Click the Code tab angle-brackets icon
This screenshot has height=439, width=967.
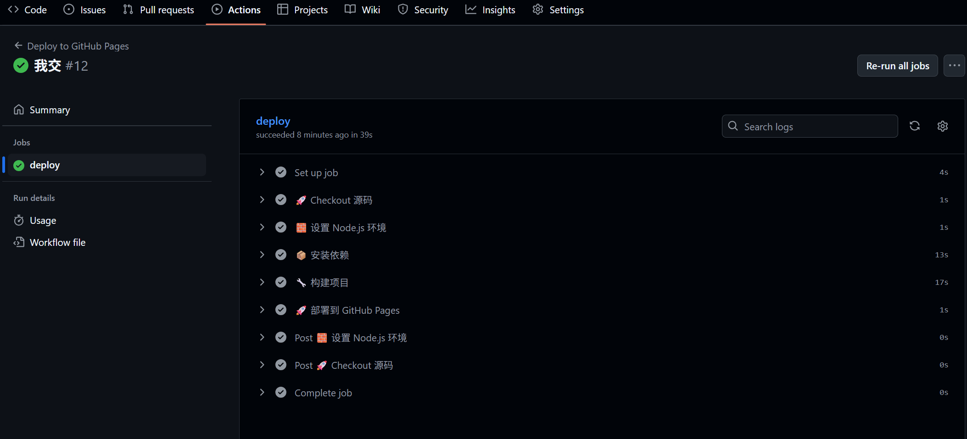(12, 9)
